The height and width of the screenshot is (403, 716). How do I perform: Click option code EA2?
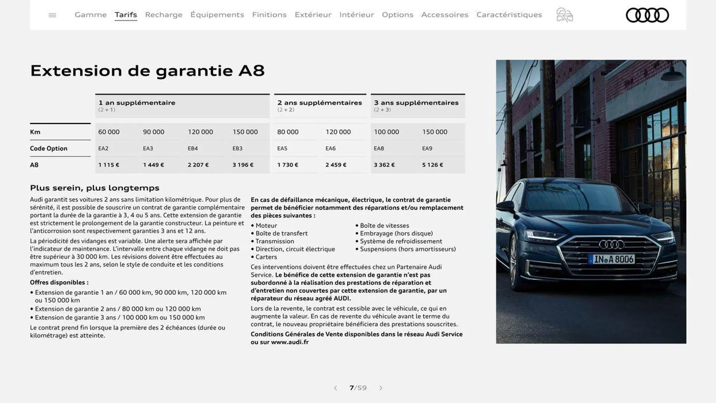click(103, 149)
